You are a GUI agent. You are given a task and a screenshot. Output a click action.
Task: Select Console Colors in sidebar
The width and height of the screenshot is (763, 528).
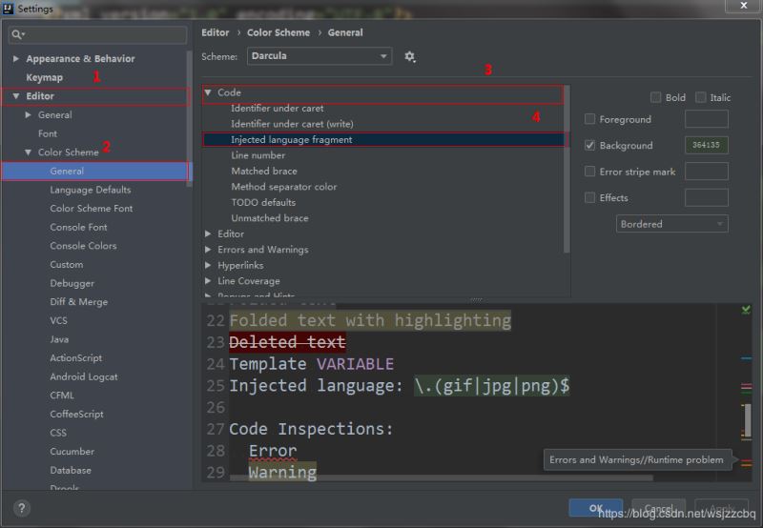tap(83, 246)
